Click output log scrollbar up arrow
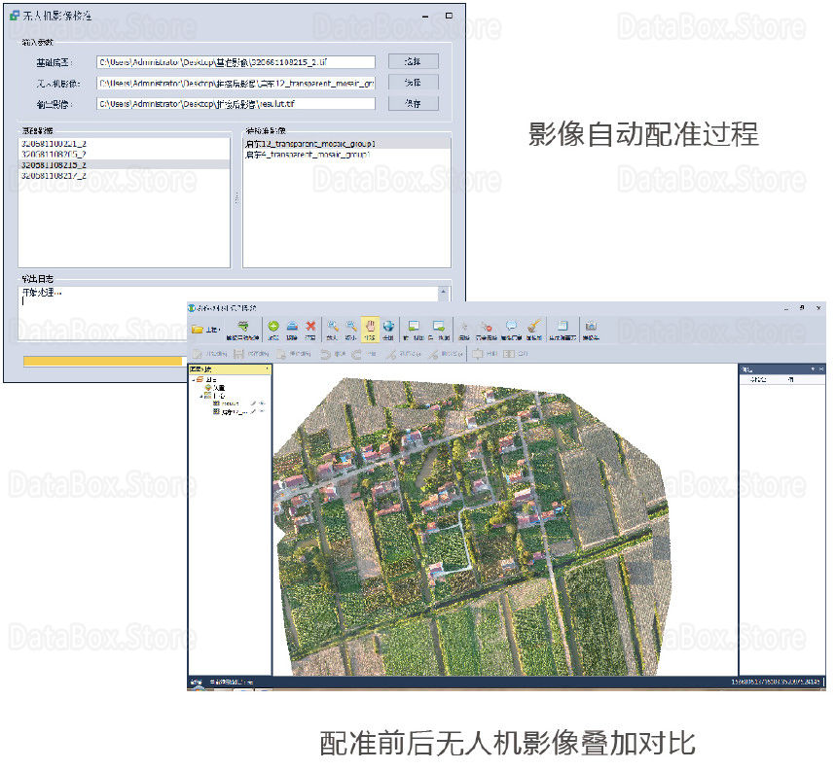This screenshot has width=835, height=770. pos(443,292)
